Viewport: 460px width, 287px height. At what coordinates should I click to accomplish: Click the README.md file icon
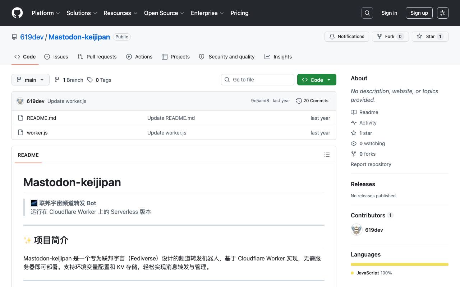21,118
